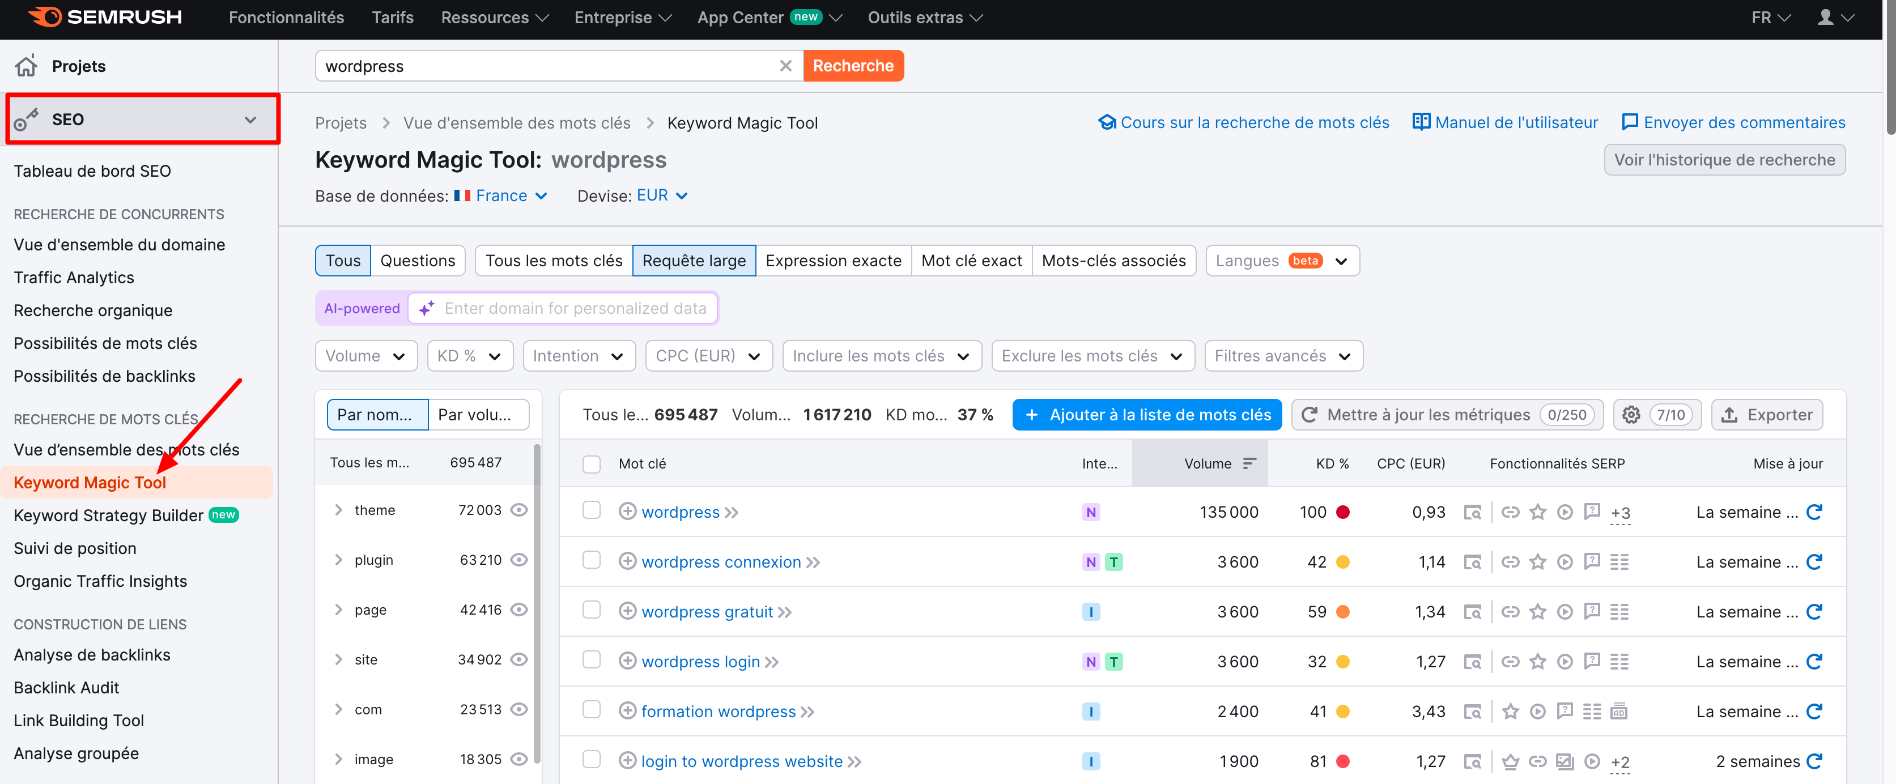Viewport: 1896px width, 784px height.
Task: Click red KD indicator dot for wordpress
Action: [x=1342, y=513]
